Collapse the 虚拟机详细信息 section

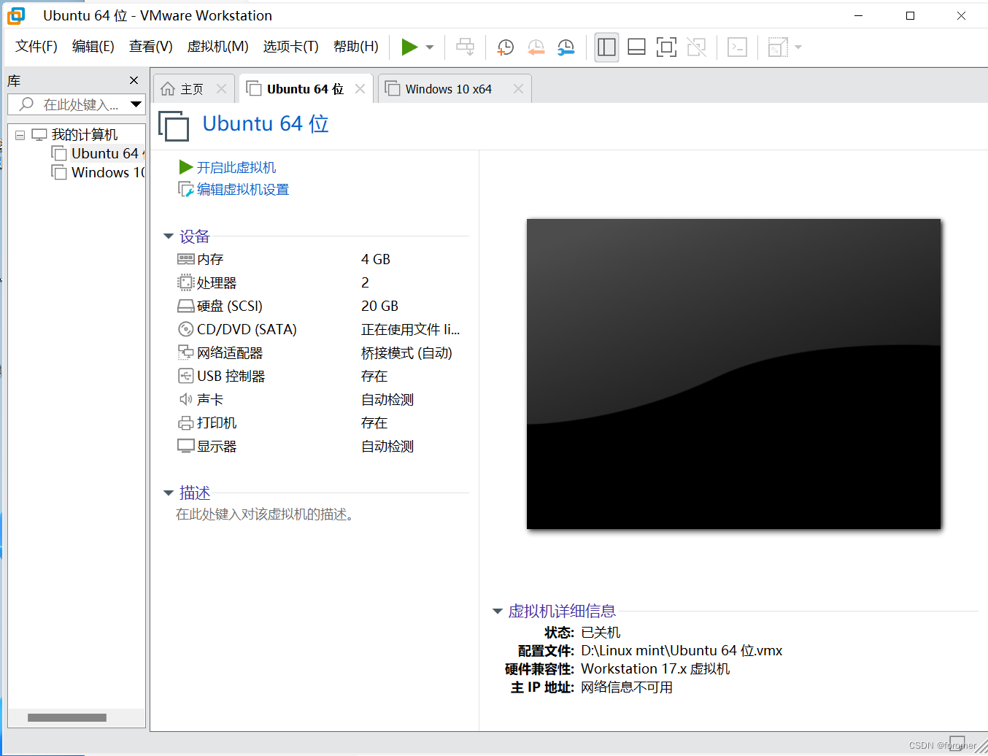497,612
